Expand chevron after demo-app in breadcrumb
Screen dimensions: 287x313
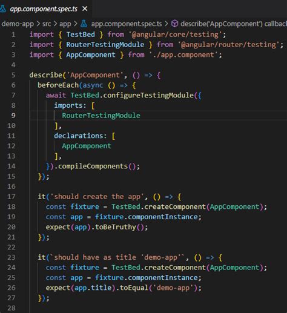click(38, 24)
